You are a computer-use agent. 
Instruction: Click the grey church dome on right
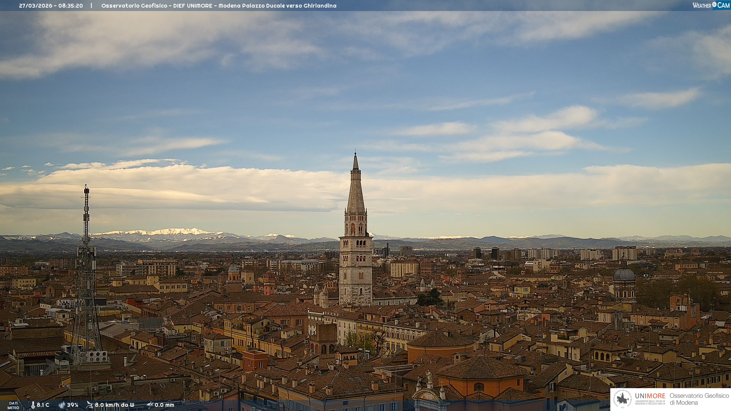pos(624,275)
